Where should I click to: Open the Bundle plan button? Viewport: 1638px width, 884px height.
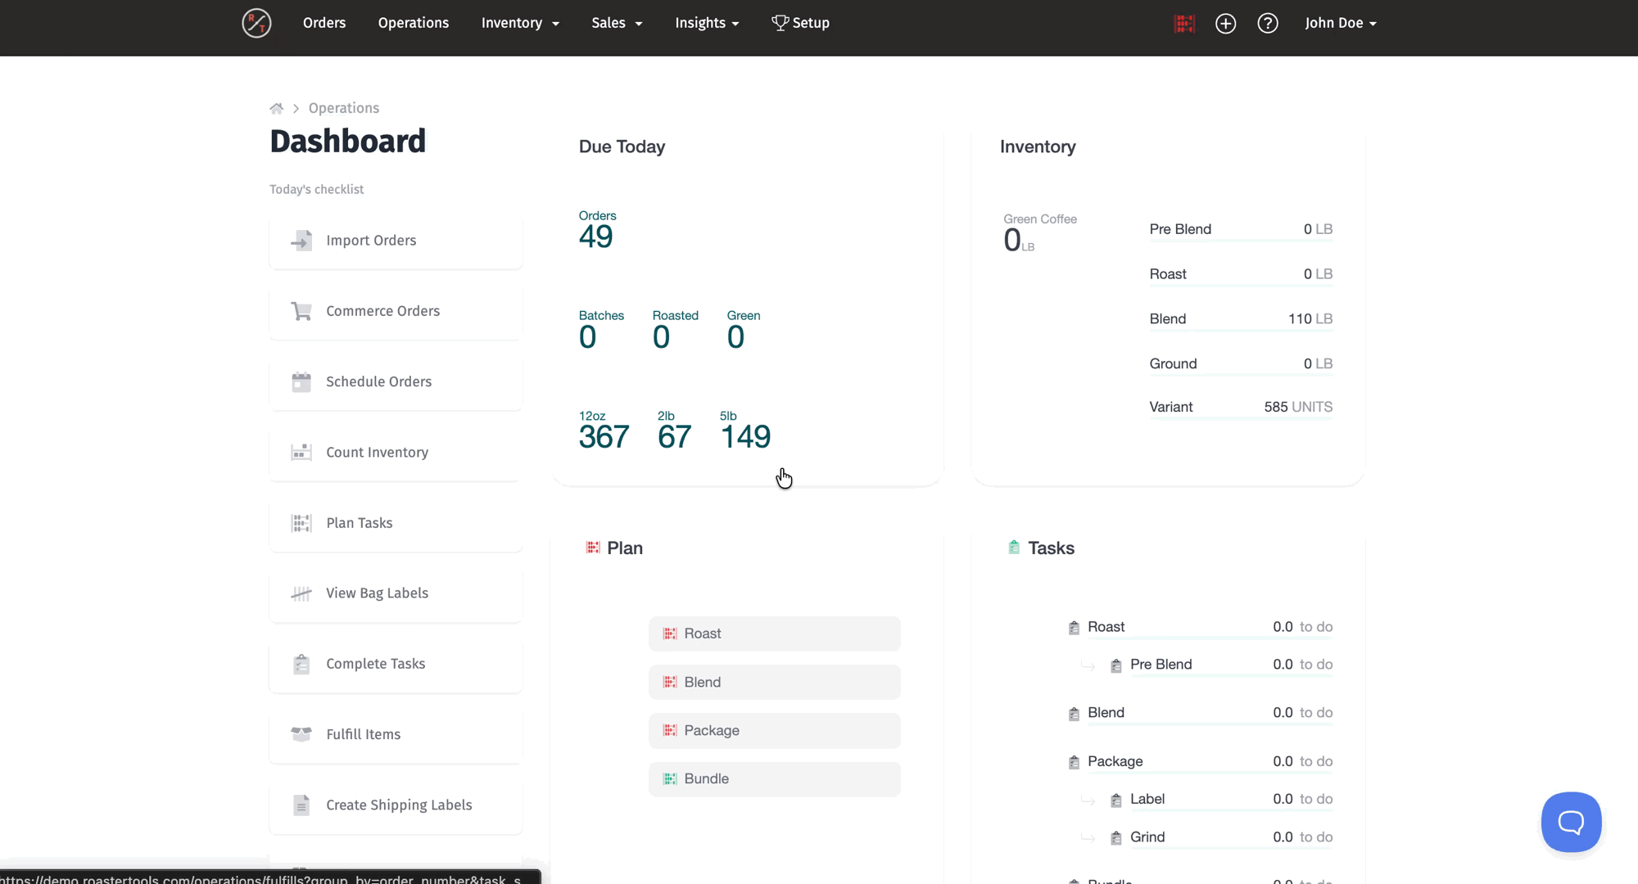[774, 779]
